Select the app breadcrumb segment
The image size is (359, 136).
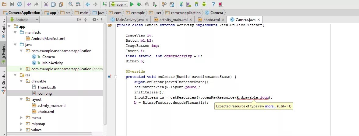point(51,13)
